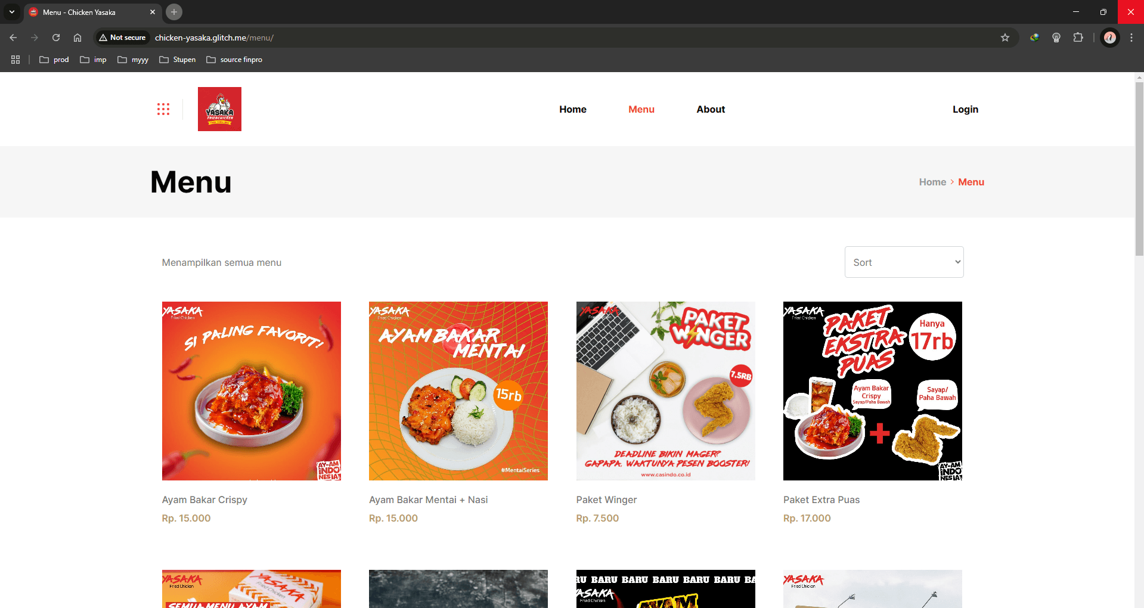Screen dimensions: 1144x608
Task: Open the prod bookmarks folder
Action: click(54, 60)
